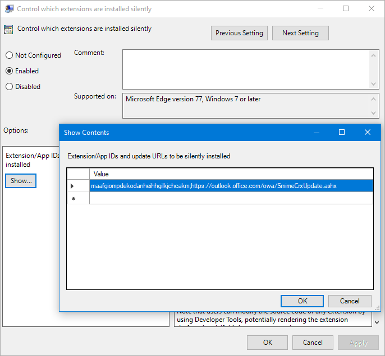Go to Previous Setting
The height and width of the screenshot is (356, 385).
point(239,33)
